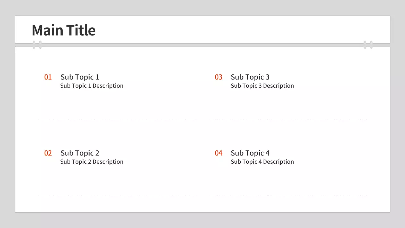
Task: Click the Sub Topic 1 heading
Action: tap(80, 77)
